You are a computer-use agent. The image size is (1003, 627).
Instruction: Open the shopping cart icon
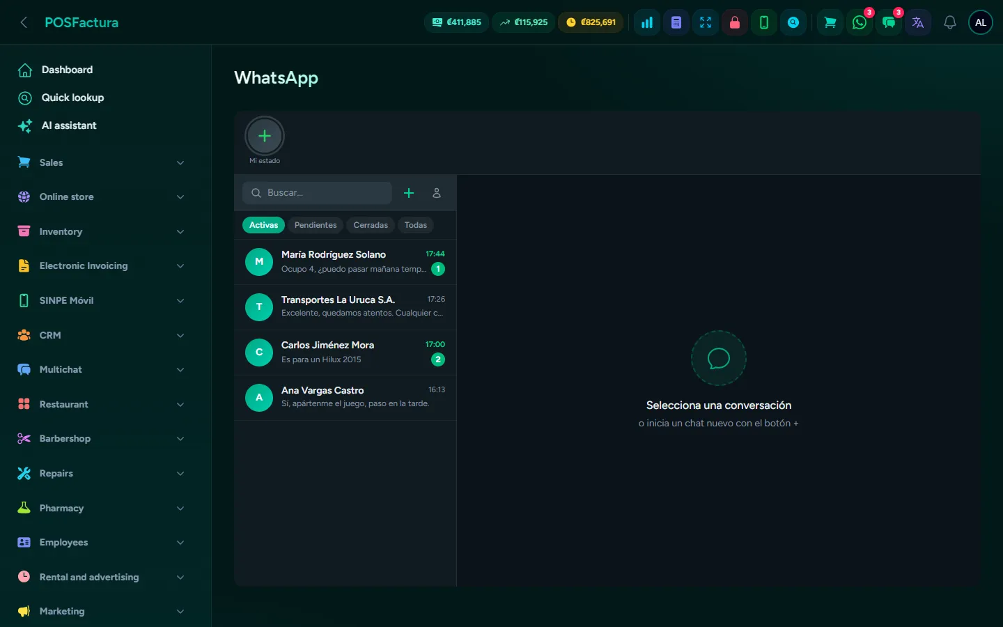(x=830, y=22)
